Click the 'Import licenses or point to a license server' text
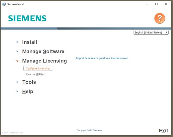 click(x=102, y=58)
